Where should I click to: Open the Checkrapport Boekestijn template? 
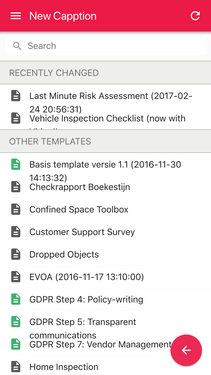tap(105, 187)
